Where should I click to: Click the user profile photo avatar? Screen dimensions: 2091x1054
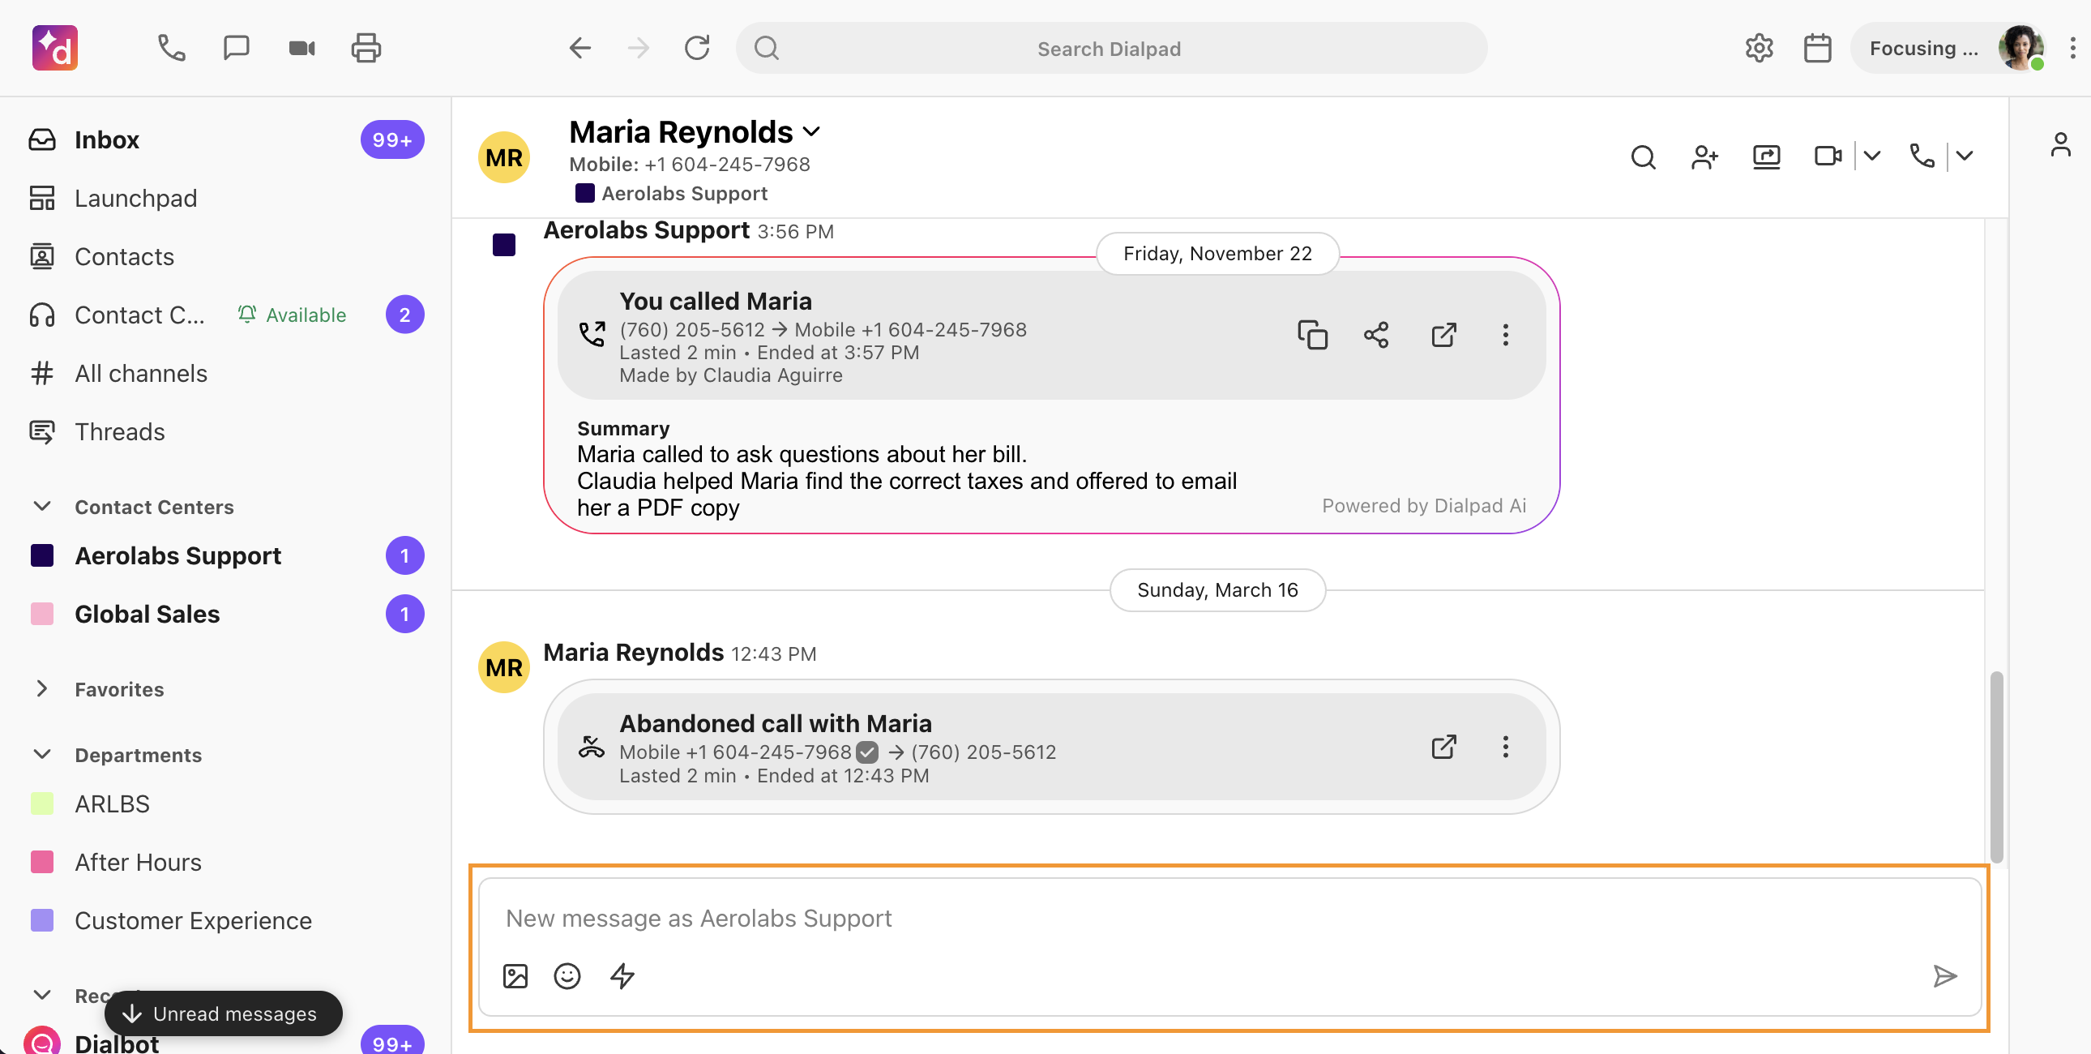click(2021, 48)
